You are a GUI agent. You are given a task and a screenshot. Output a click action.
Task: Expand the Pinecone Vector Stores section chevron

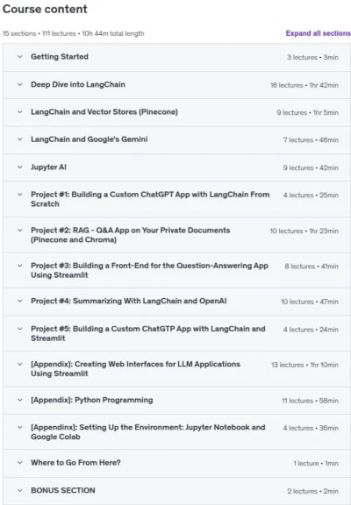20,112
